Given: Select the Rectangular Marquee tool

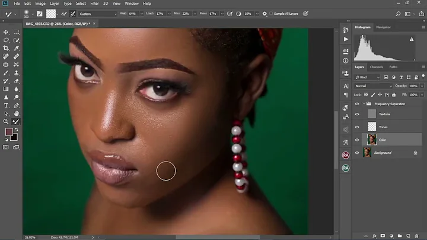Looking at the screenshot, I should click(x=17, y=32).
